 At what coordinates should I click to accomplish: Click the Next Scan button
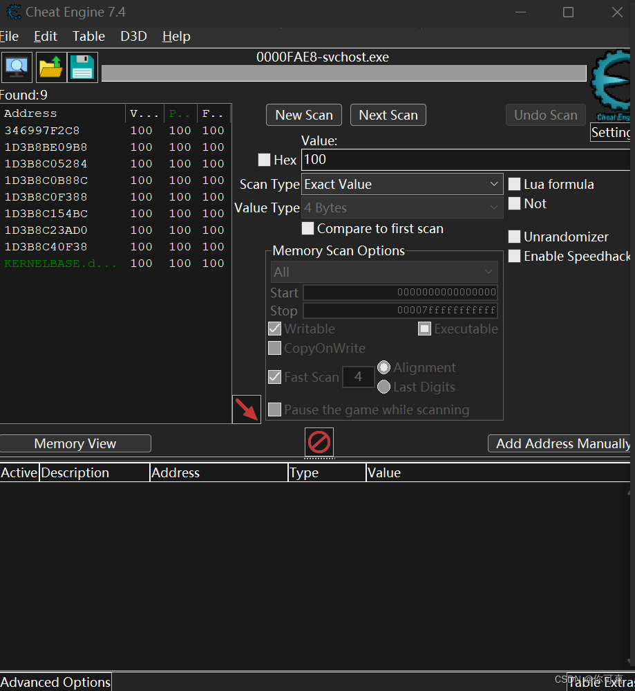pos(388,115)
